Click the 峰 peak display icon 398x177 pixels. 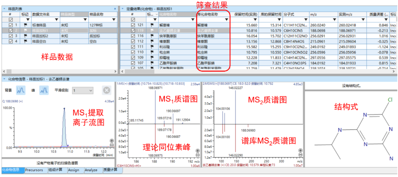pos(44,90)
